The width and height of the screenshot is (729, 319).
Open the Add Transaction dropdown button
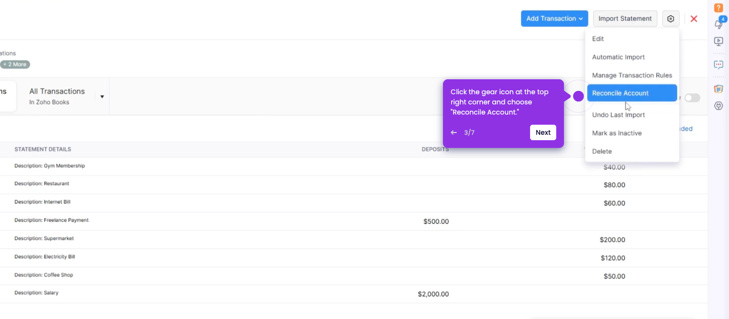(x=554, y=19)
